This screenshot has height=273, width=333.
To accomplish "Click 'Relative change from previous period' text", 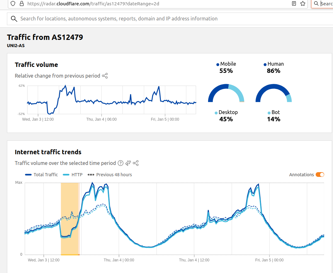I will 58,76.
